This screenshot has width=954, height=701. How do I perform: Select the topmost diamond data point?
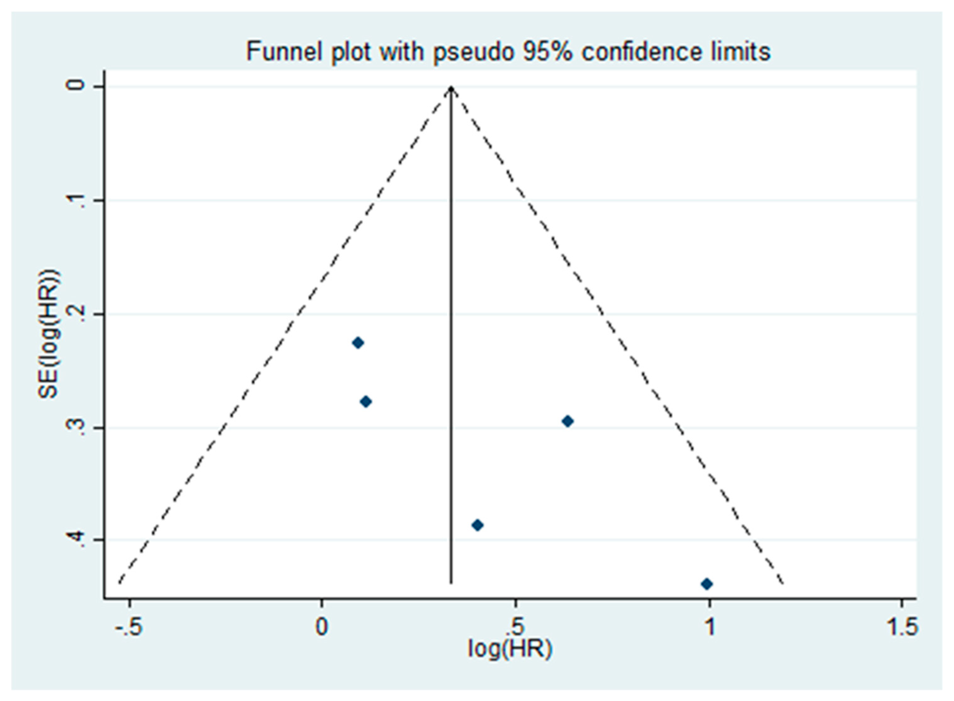358,343
